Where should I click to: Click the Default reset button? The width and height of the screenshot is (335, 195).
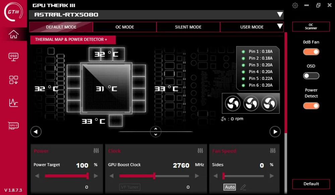[311, 184]
